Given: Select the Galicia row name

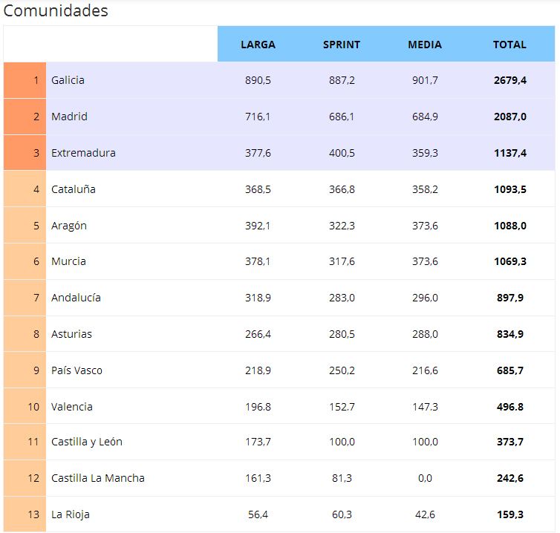Looking at the screenshot, I should (68, 80).
